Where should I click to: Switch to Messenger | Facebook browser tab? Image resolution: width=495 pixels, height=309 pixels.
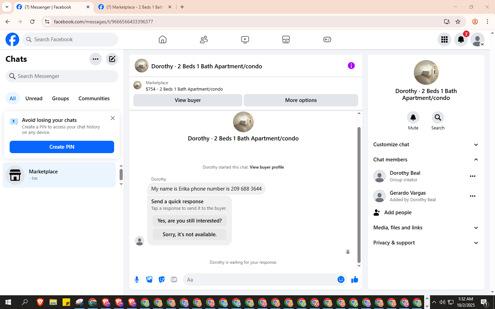pyautogui.click(x=54, y=7)
